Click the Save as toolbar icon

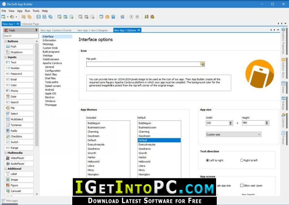coord(44,17)
